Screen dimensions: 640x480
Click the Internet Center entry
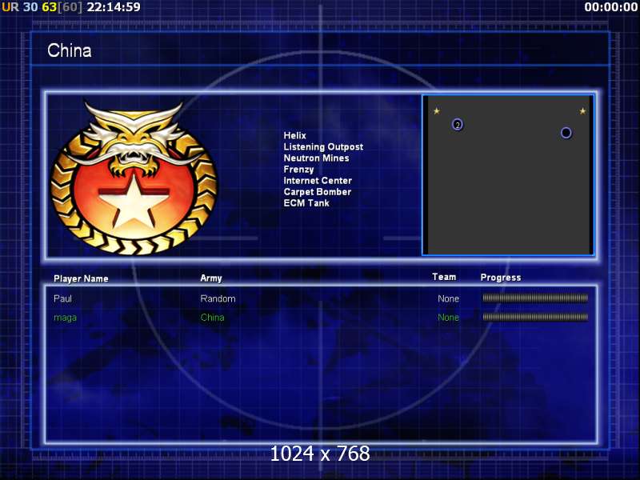[318, 181]
